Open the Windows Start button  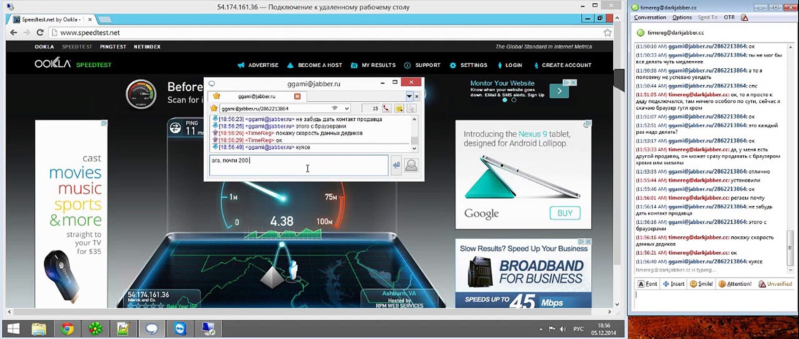click(x=13, y=329)
